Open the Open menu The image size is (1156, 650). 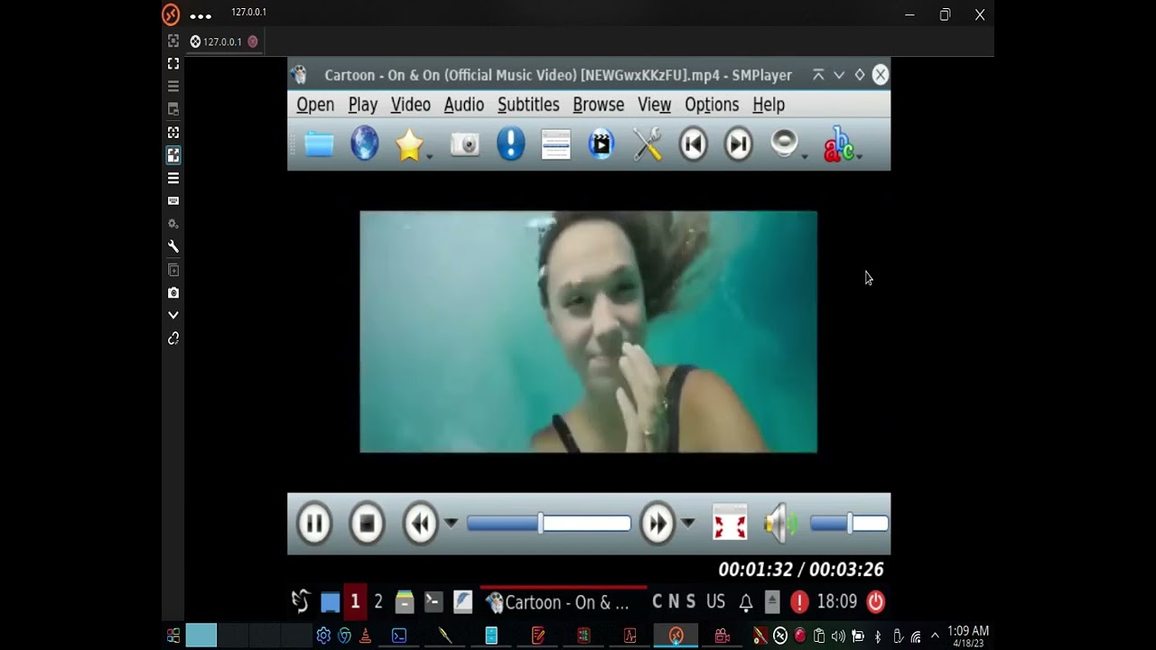[315, 105]
